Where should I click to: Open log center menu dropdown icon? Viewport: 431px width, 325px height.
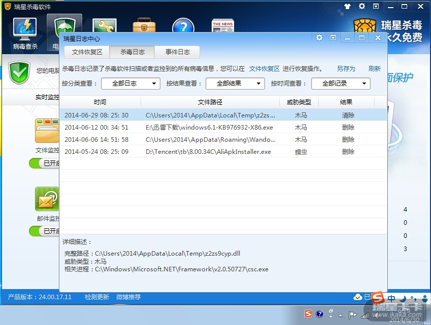[x=333, y=38]
